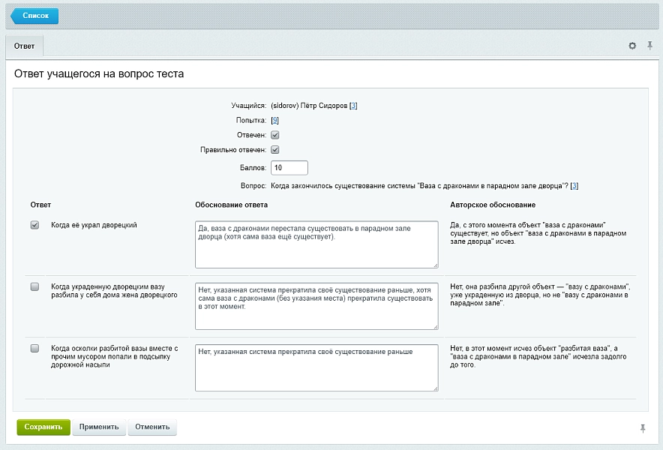Click the question text 'Когда закончилось существование системы…'
The height and width of the screenshot is (450, 663).
click(x=419, y=186)
